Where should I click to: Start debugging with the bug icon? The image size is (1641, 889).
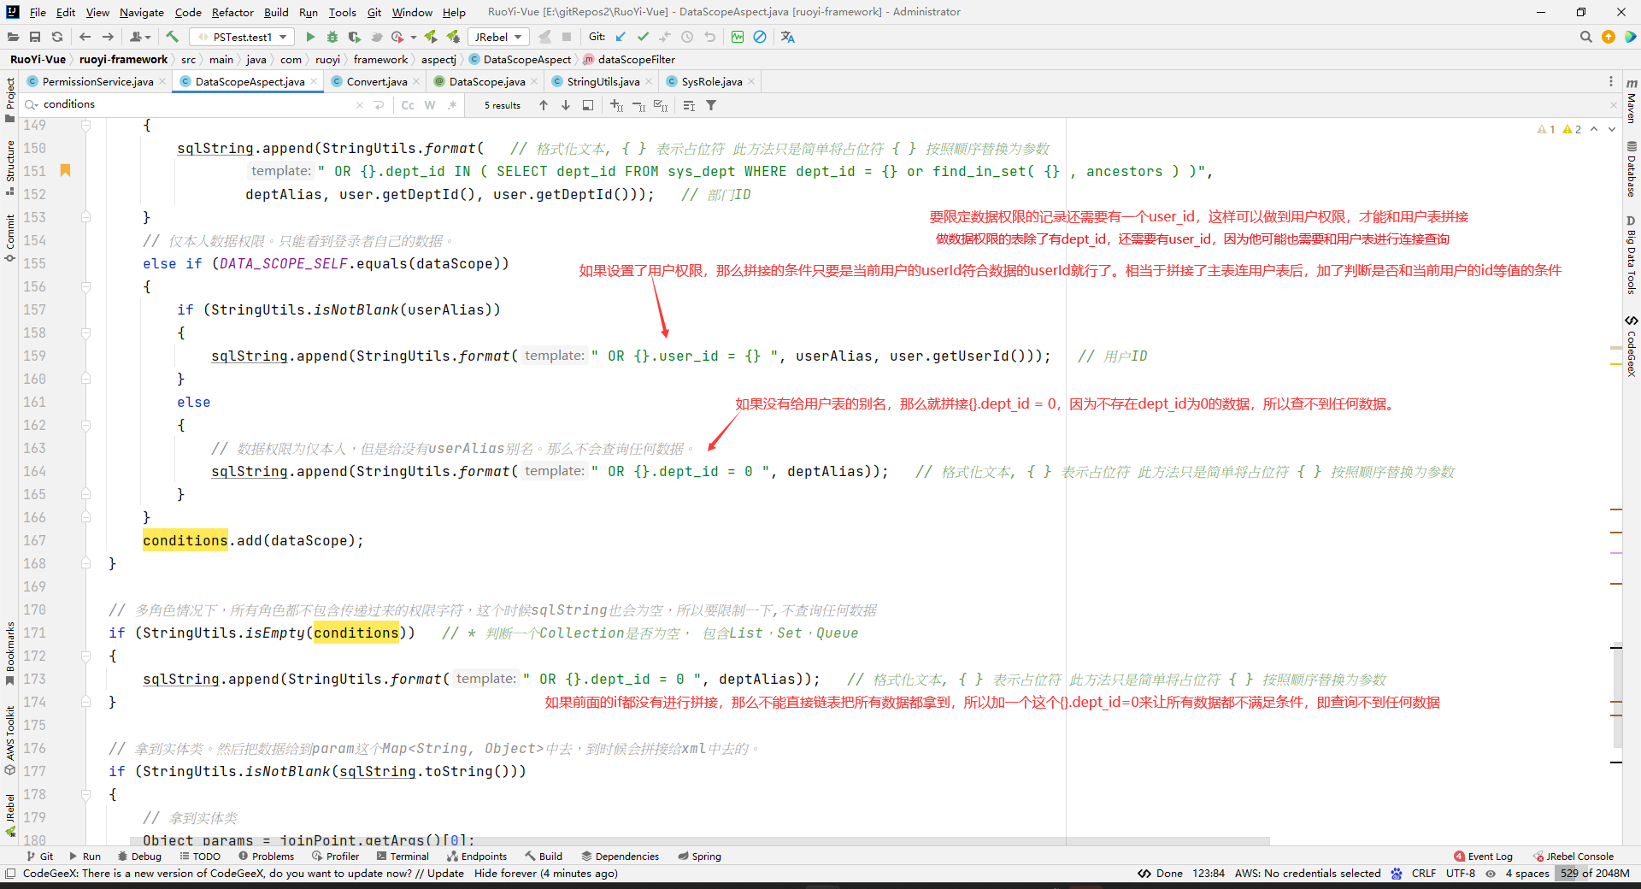pos(332,37)
